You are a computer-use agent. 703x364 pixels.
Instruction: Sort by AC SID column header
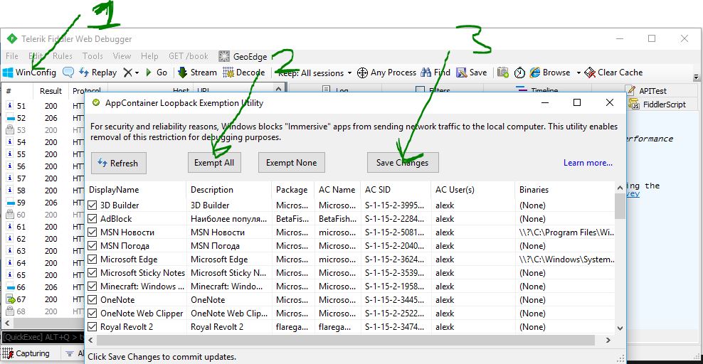click(x=396, y=189)
